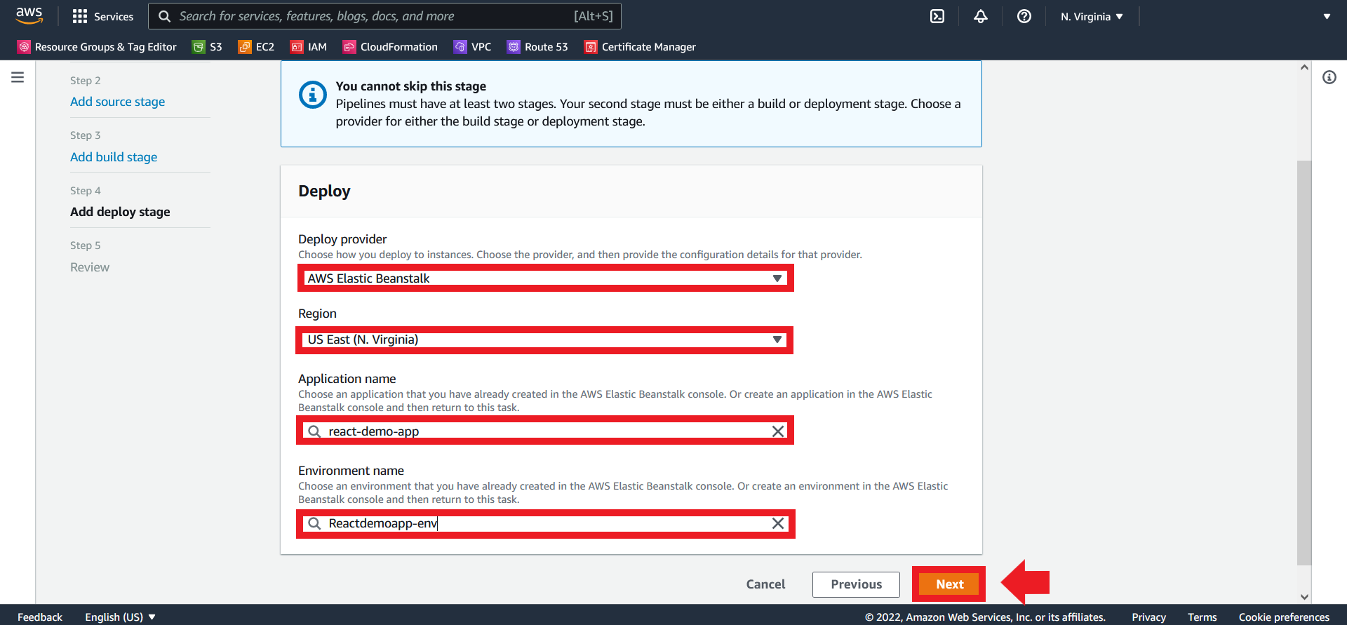
Task: Click the Application name input field
Action: [x=546, y=431]
